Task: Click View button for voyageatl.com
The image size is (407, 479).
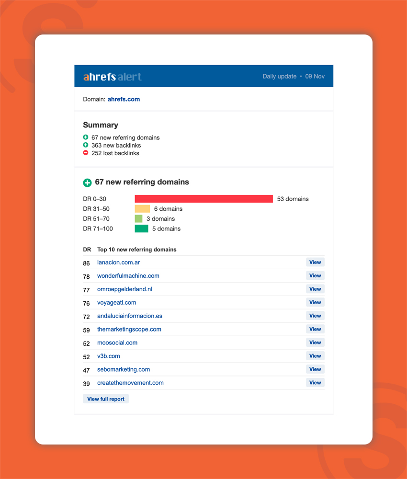Action: [x=315, y=302]
